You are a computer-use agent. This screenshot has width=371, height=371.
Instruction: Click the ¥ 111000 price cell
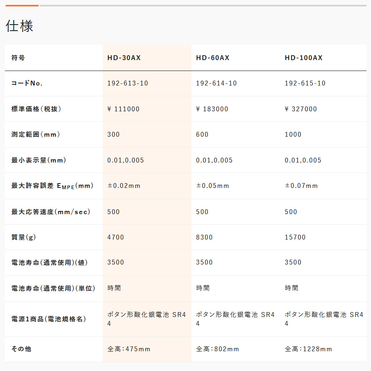123,109
